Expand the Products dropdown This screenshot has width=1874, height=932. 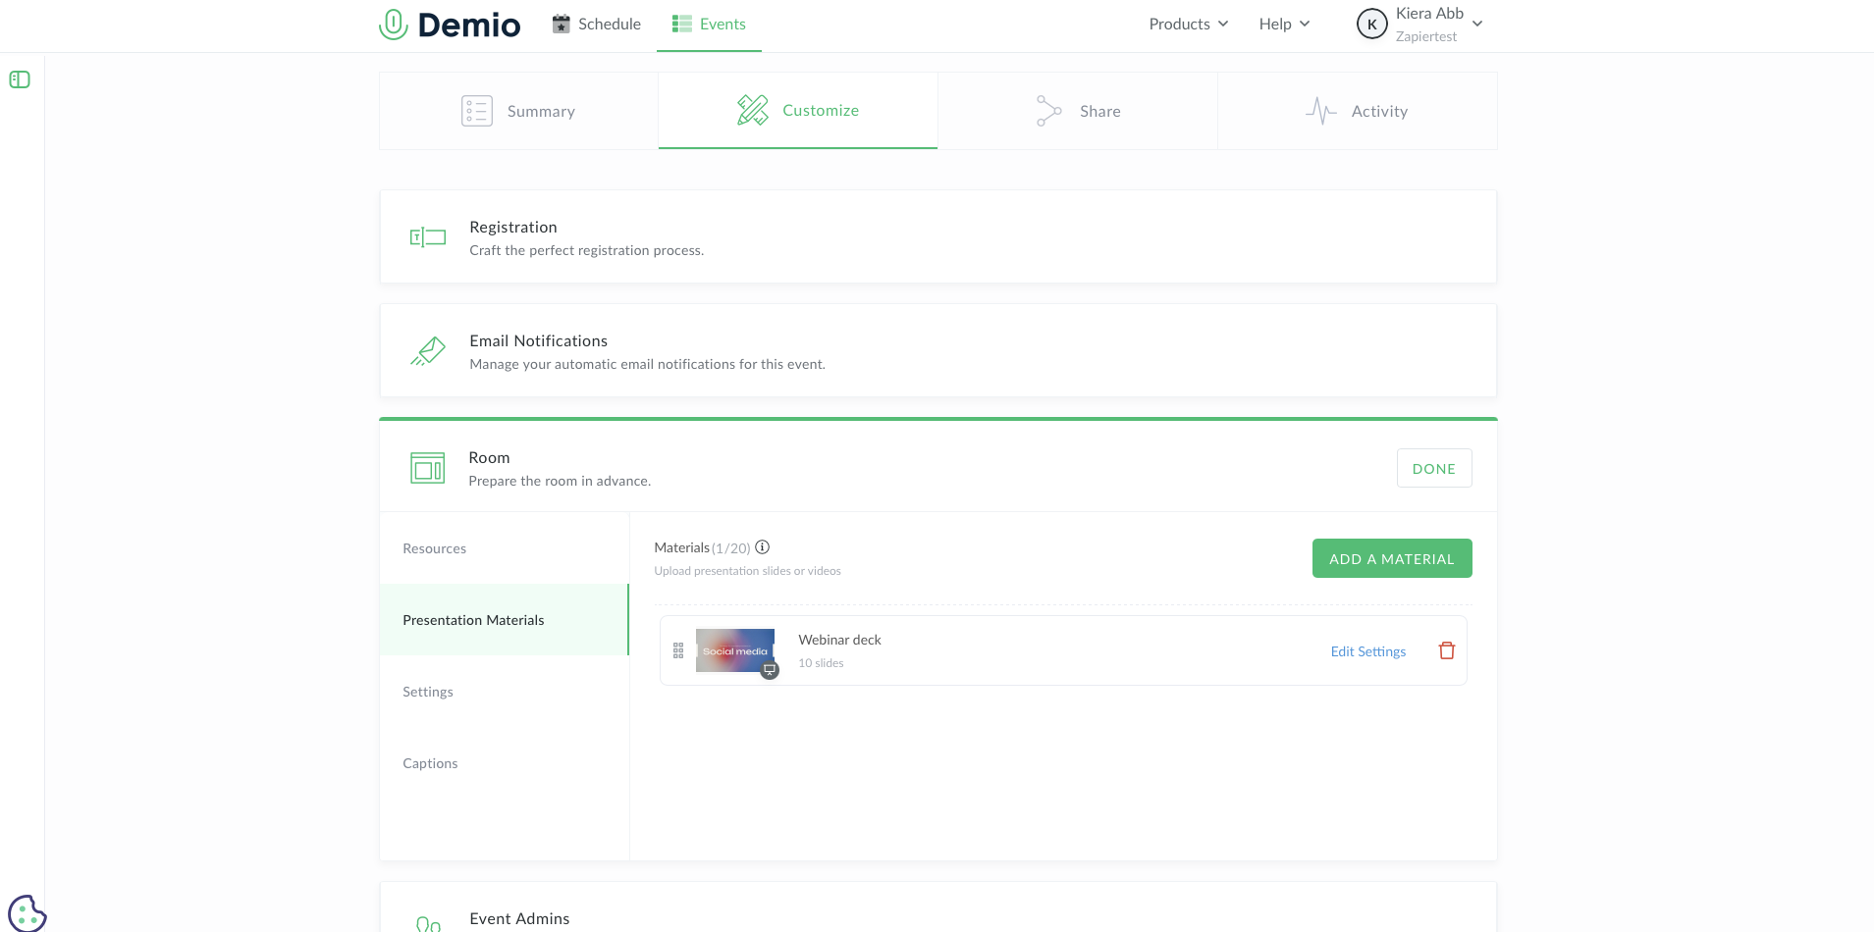point(1189,25)
